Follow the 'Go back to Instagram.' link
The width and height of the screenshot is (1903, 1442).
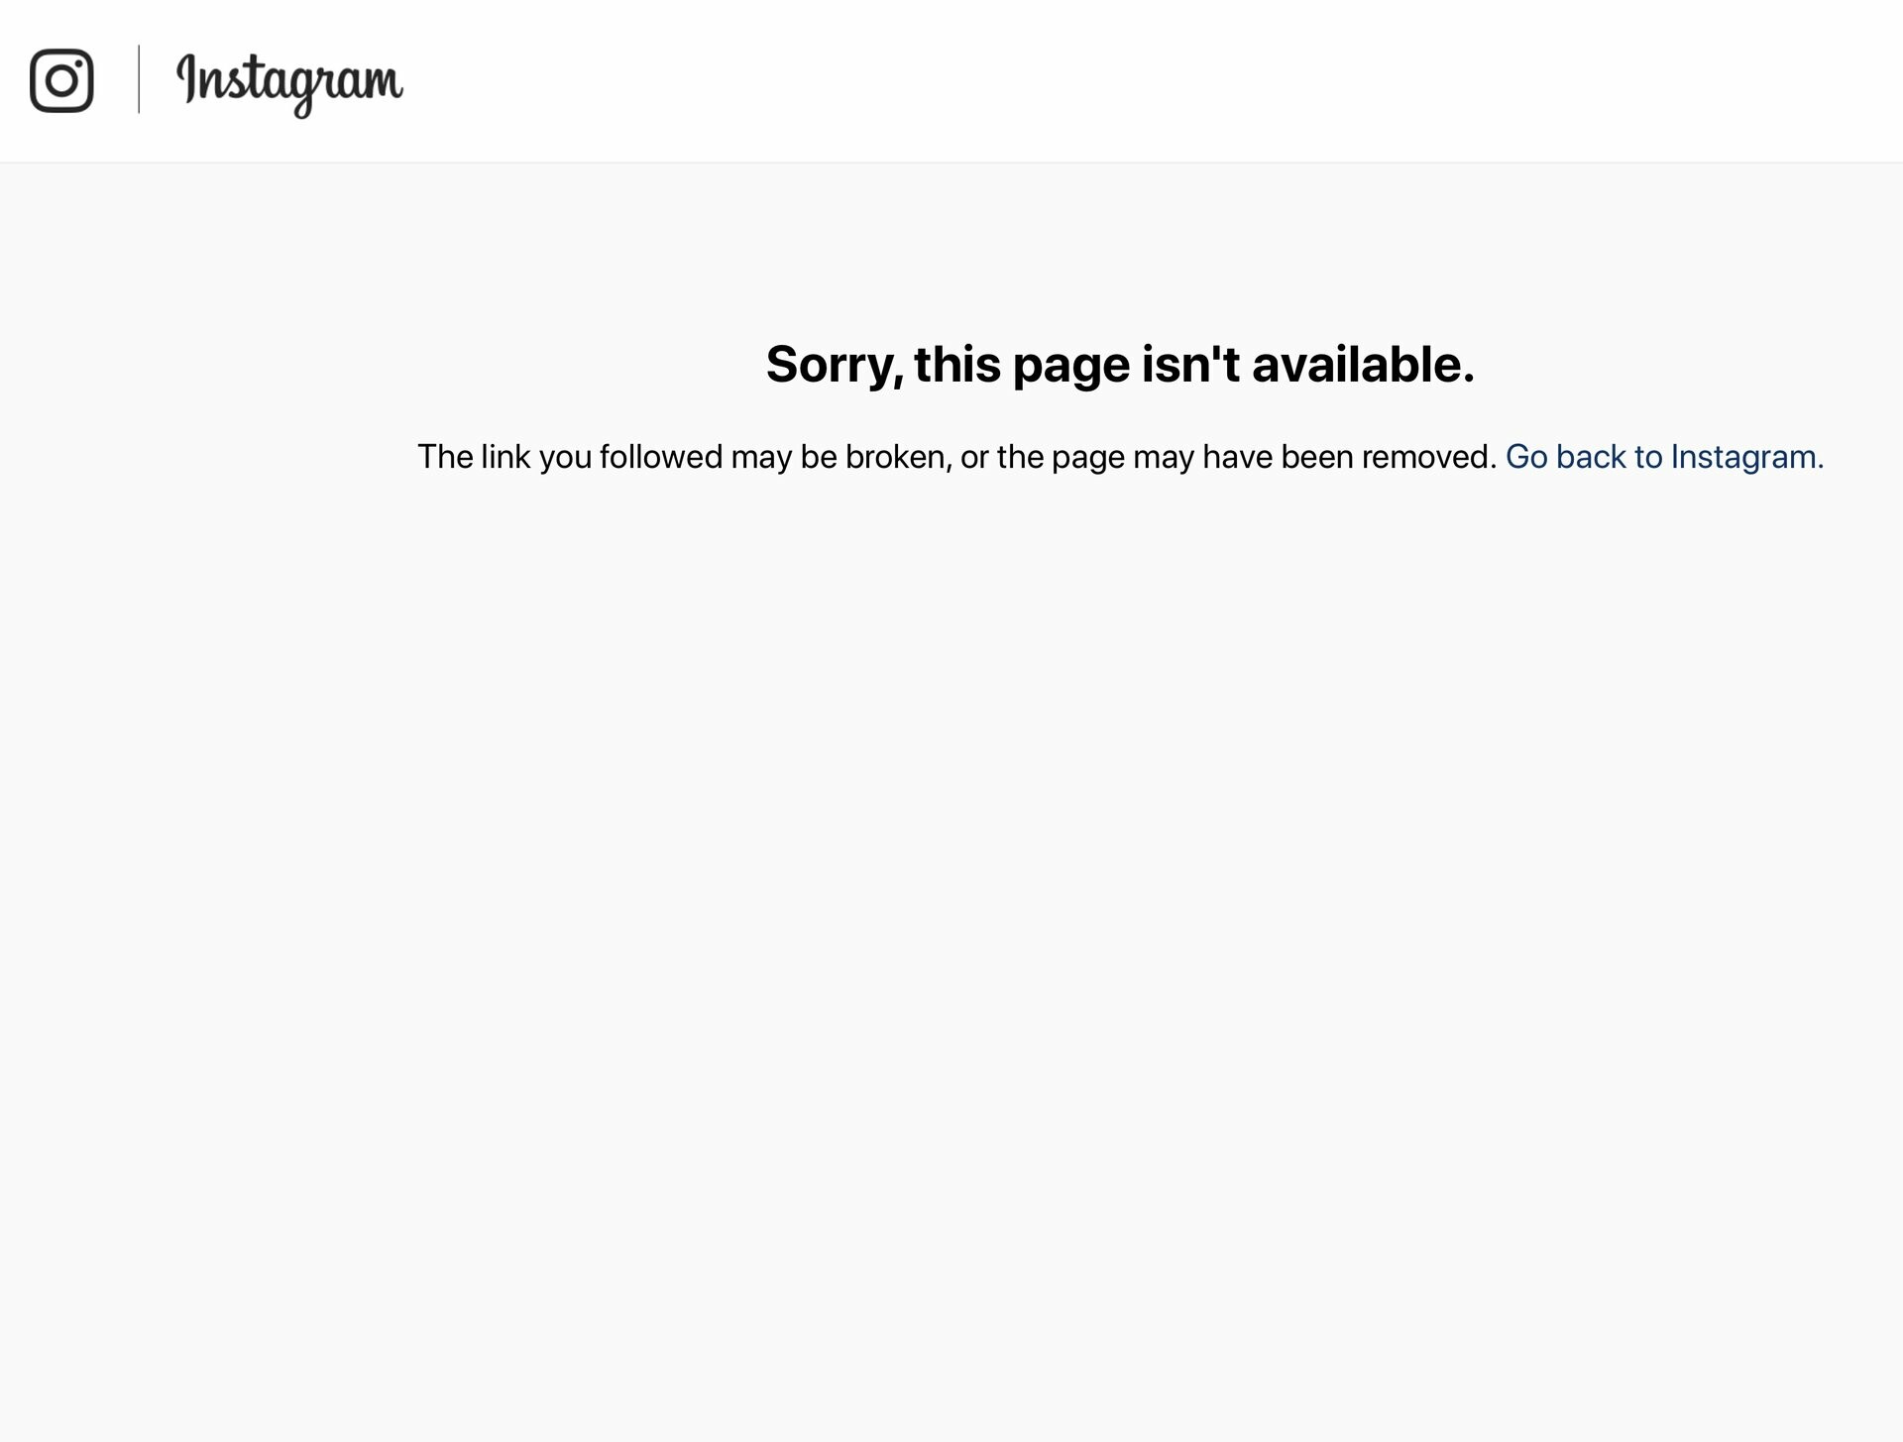click(1664, 457)
